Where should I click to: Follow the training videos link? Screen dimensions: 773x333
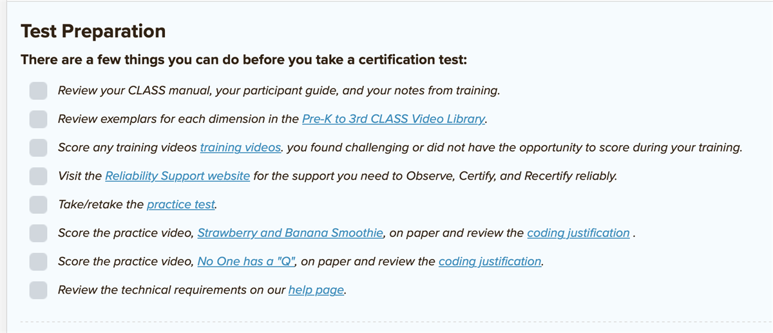[240, 147]
